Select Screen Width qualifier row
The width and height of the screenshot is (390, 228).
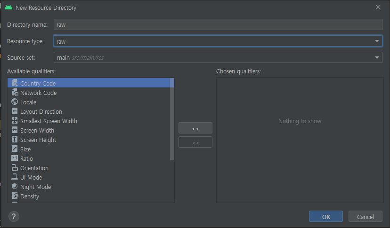point(89,130)
